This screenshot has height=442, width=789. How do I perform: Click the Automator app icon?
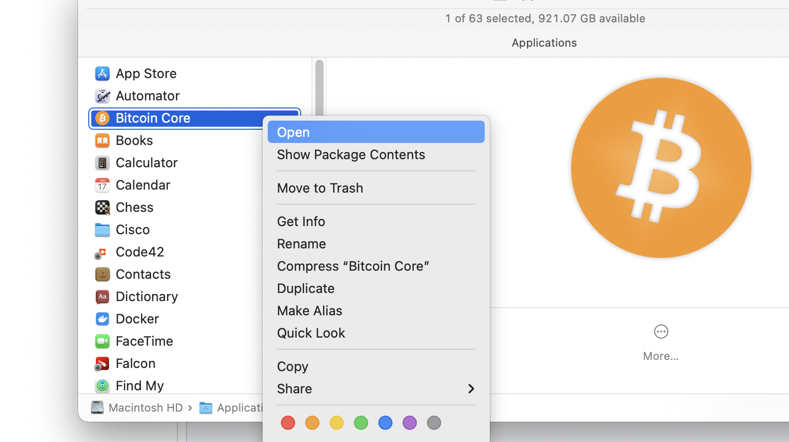tap(102, 96)
